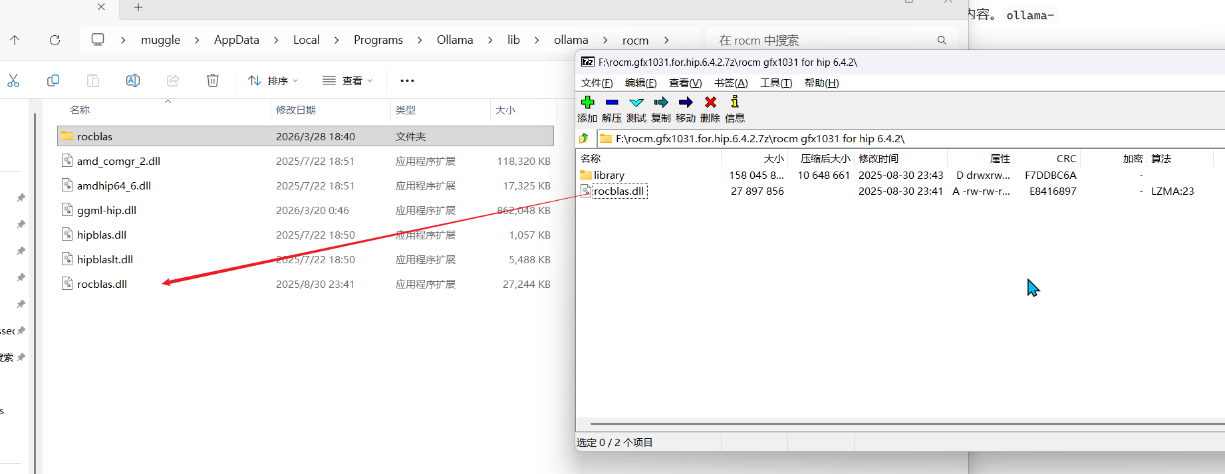
Task: Click the Delete trash icon in Explorer
Action: (213, 80)
